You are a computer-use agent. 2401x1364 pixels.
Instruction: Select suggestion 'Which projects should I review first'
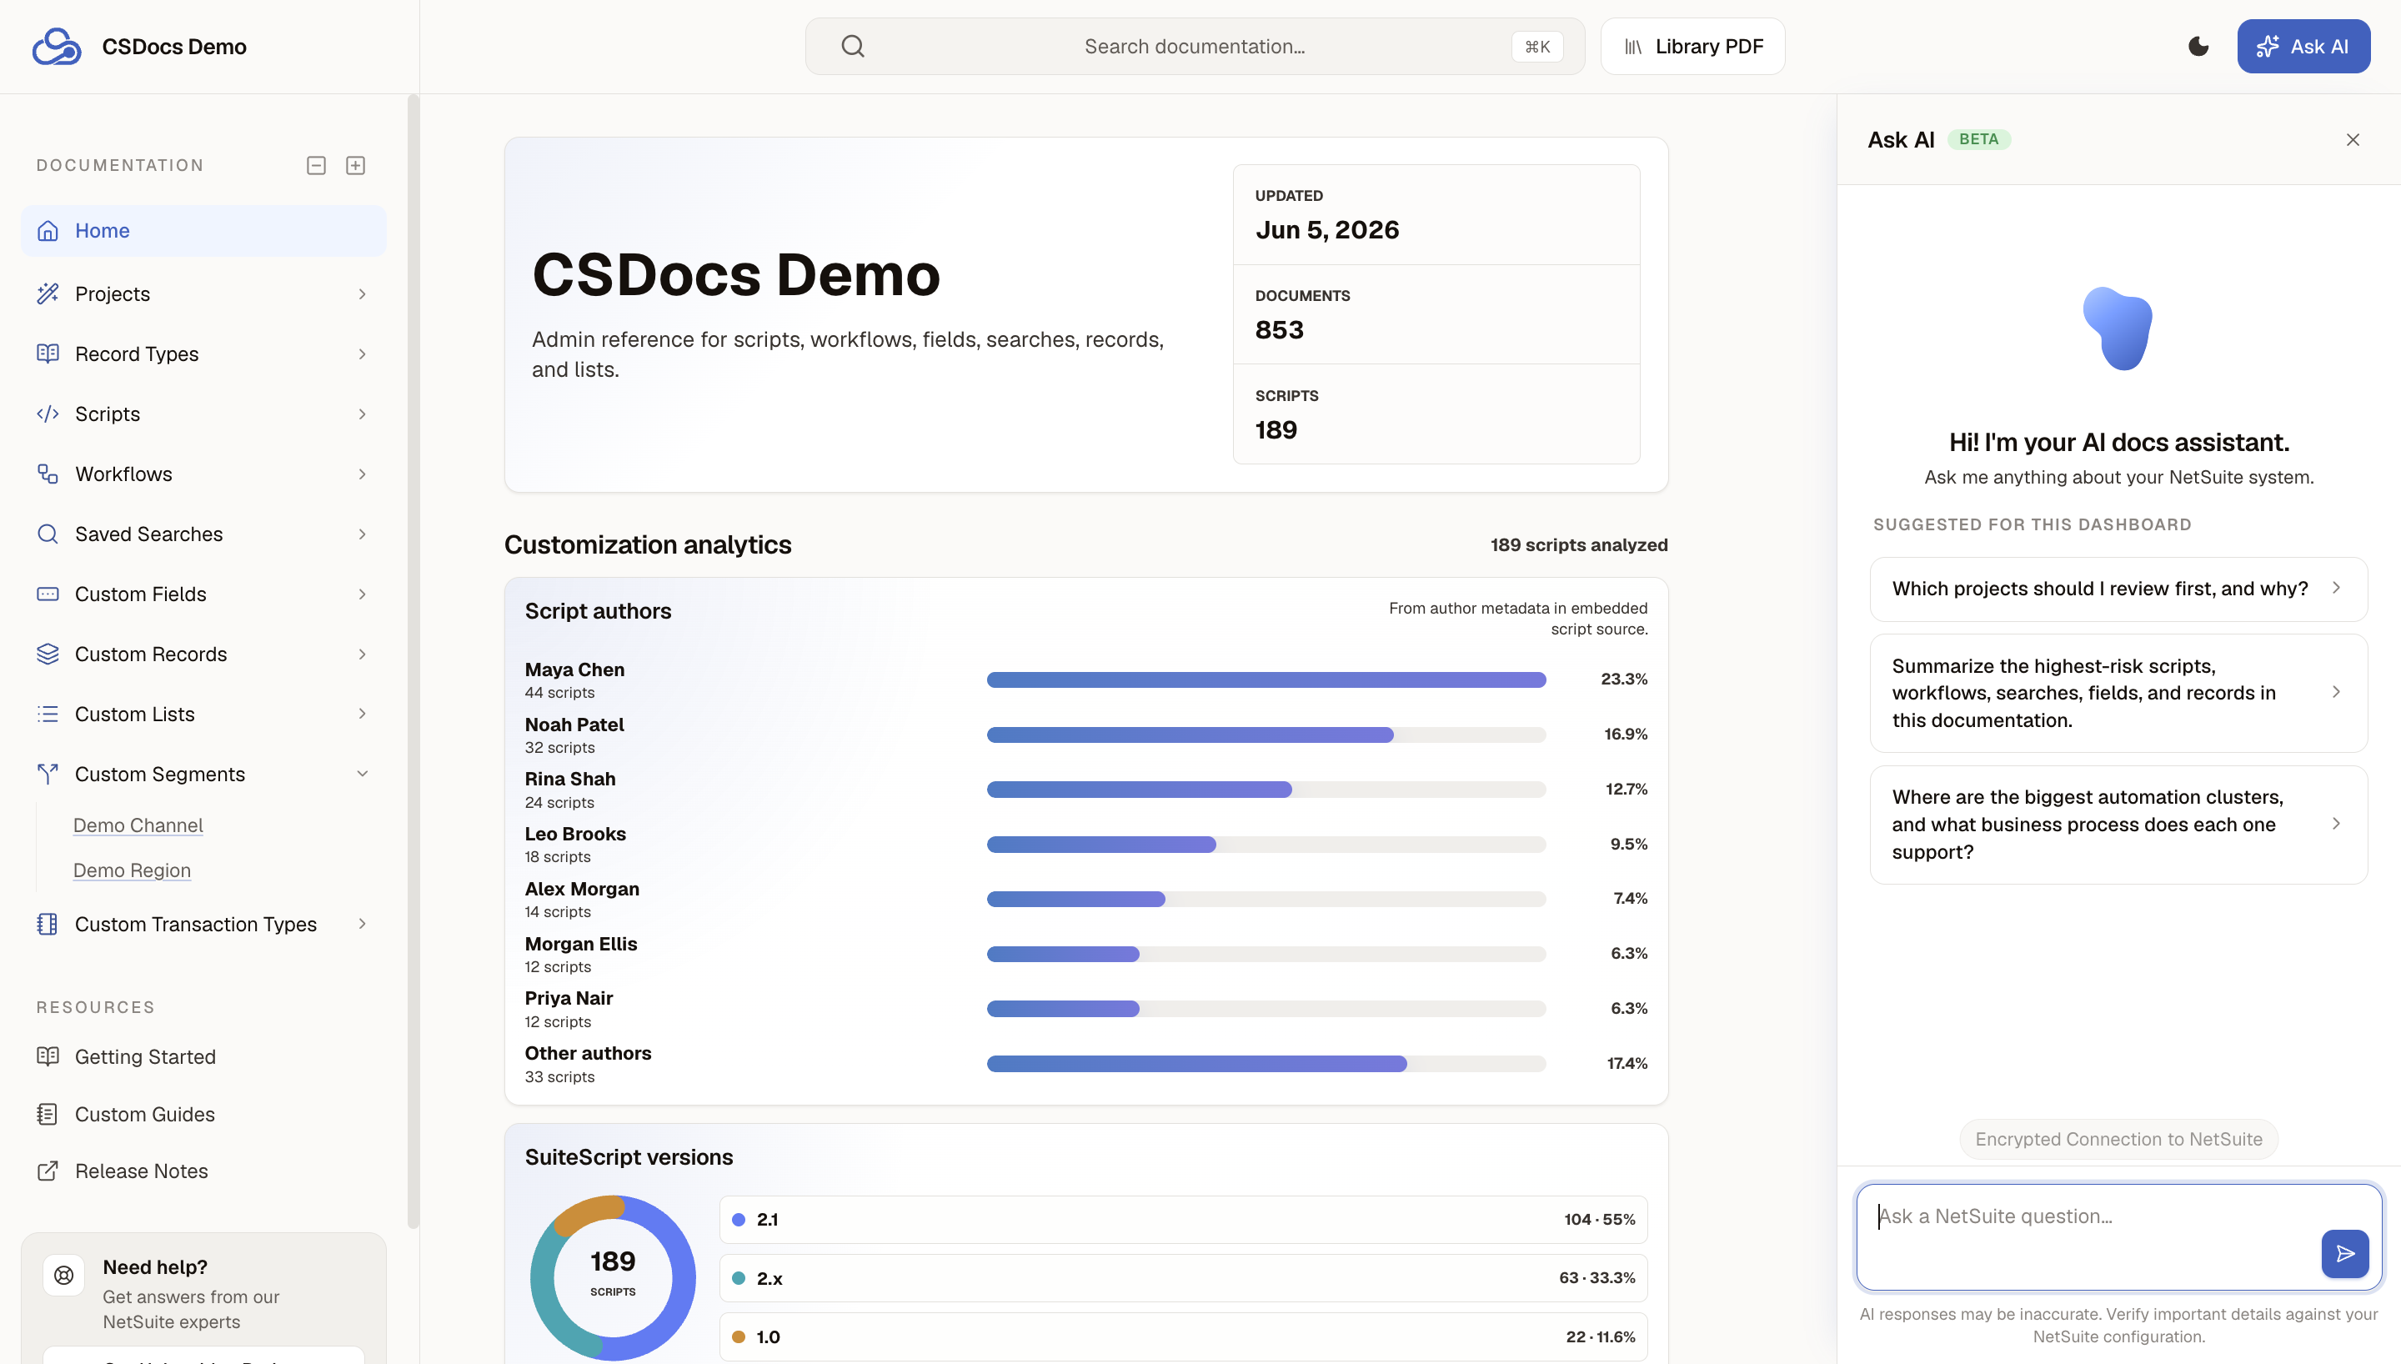2118,589
